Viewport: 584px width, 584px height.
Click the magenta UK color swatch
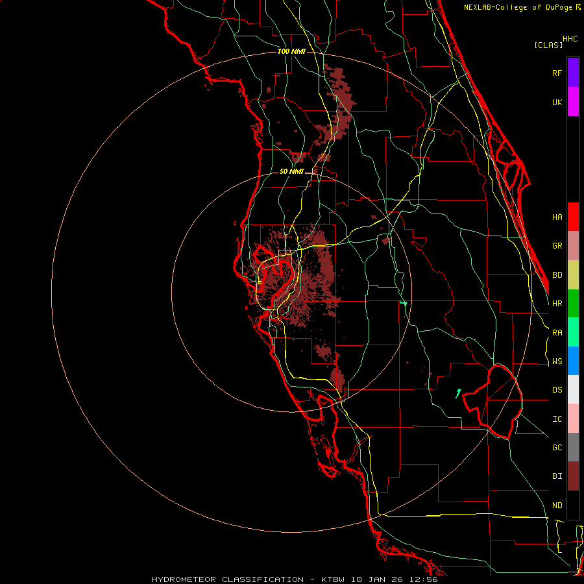point(573,102)
